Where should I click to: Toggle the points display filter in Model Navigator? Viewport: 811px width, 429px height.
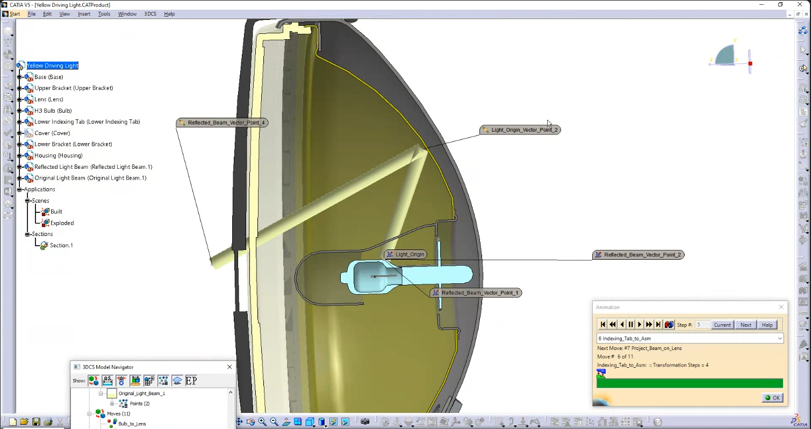tap(163, 381)
